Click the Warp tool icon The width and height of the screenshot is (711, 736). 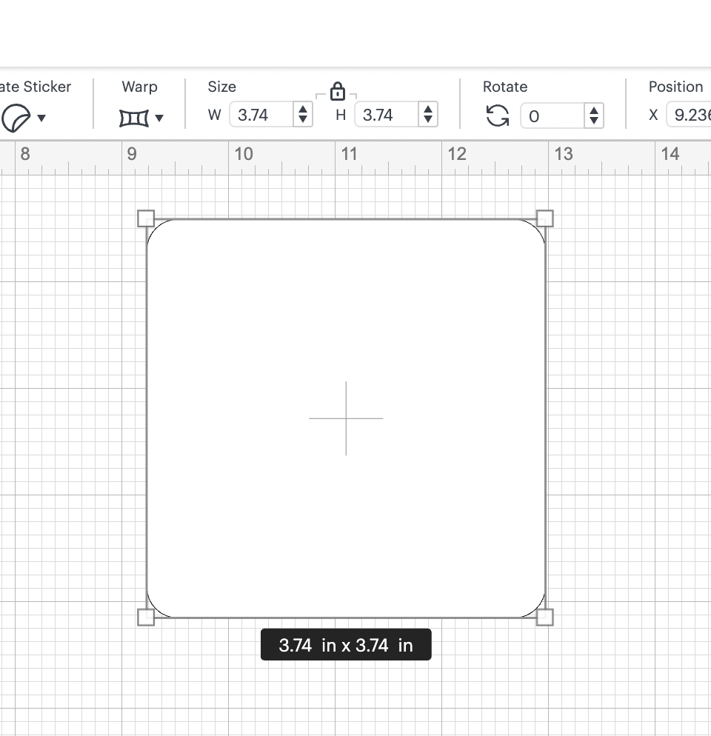click(134, 118)
